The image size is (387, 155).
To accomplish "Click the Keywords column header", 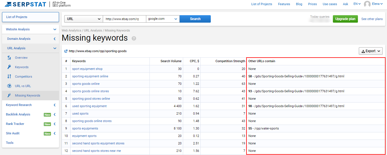I will tap(79, 61).
